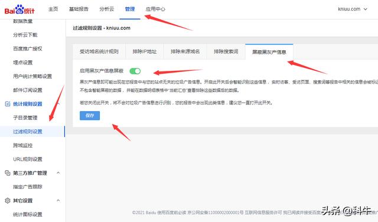The width and height of the screenshot is (378, 222).
Task: Select the 排除来源域名 tab
Action: pos(185,51)
